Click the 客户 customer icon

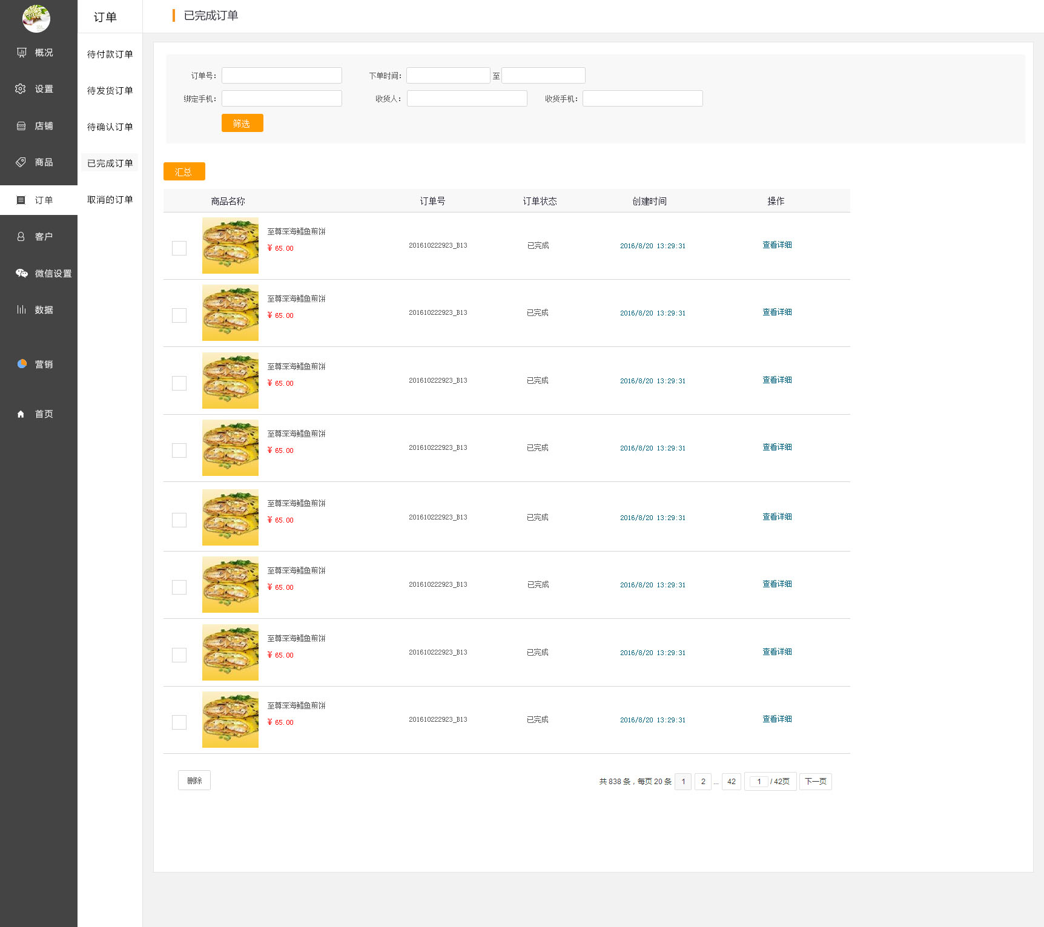click(x=21, y=237)
